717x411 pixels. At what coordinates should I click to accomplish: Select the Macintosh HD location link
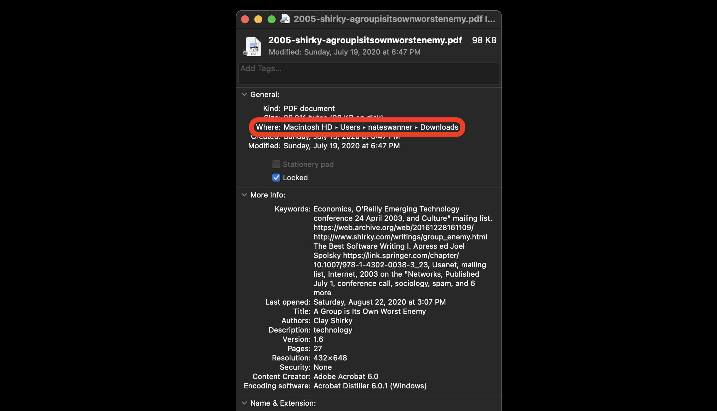[308, 127]
